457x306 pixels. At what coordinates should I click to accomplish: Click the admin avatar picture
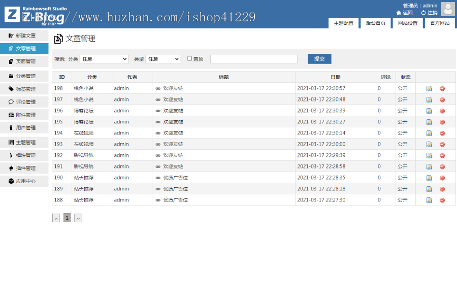click(448, 9)
